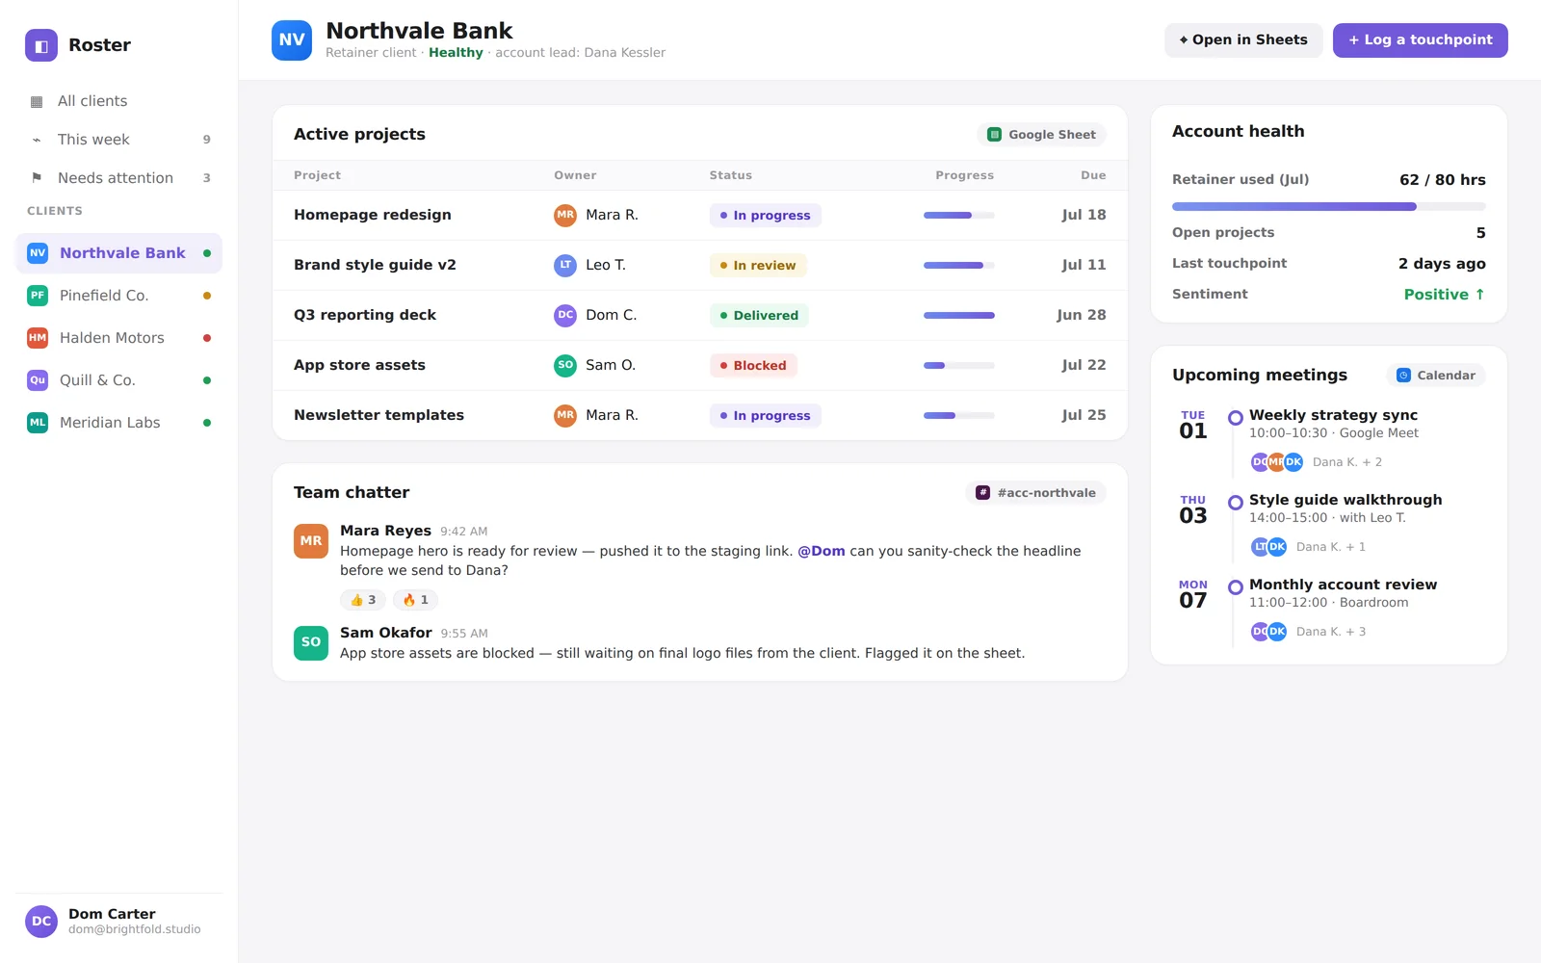Click Log a touchpoint button
1541x963 pixels.
point(1421,40)
